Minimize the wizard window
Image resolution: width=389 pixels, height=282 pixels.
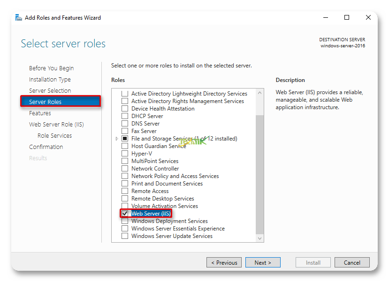point(326,18)
